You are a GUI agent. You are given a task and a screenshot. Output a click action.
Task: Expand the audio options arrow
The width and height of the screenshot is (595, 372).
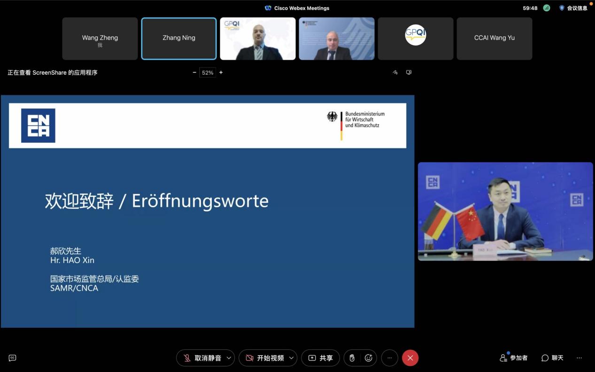click(229, 358)
